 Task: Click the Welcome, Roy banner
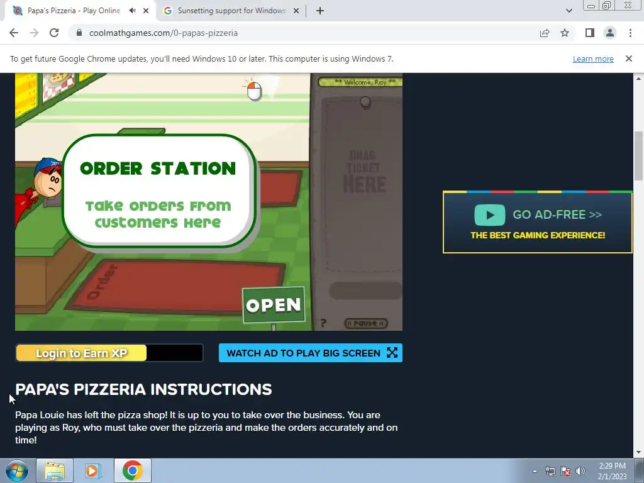[360, 82]
